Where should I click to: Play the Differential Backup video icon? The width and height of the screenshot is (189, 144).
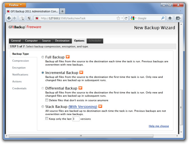click(x=80, y=88)
